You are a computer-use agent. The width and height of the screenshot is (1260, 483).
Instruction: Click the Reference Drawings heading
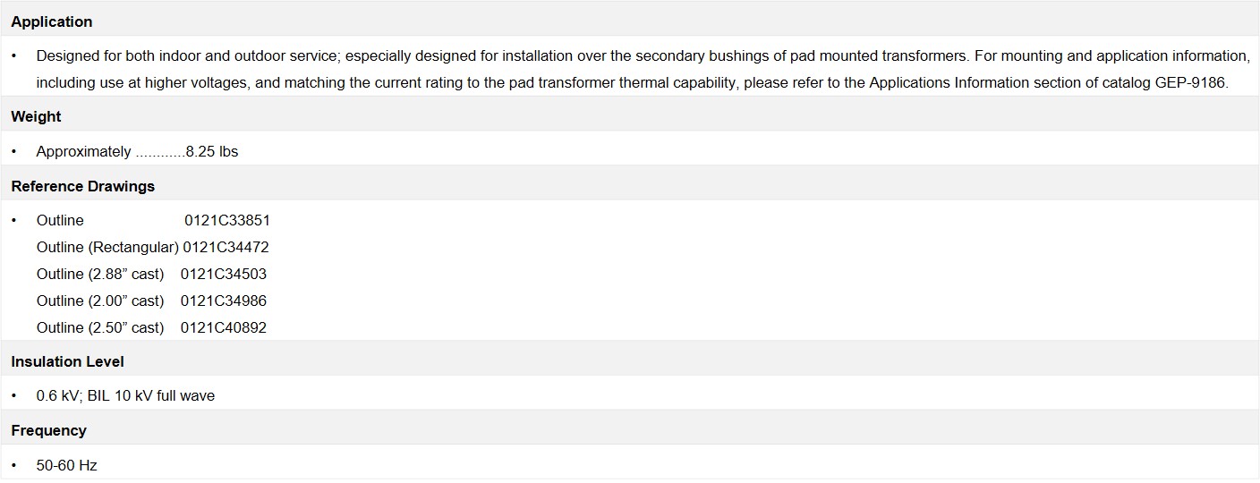pyautogui.click(x=82, y=186)
